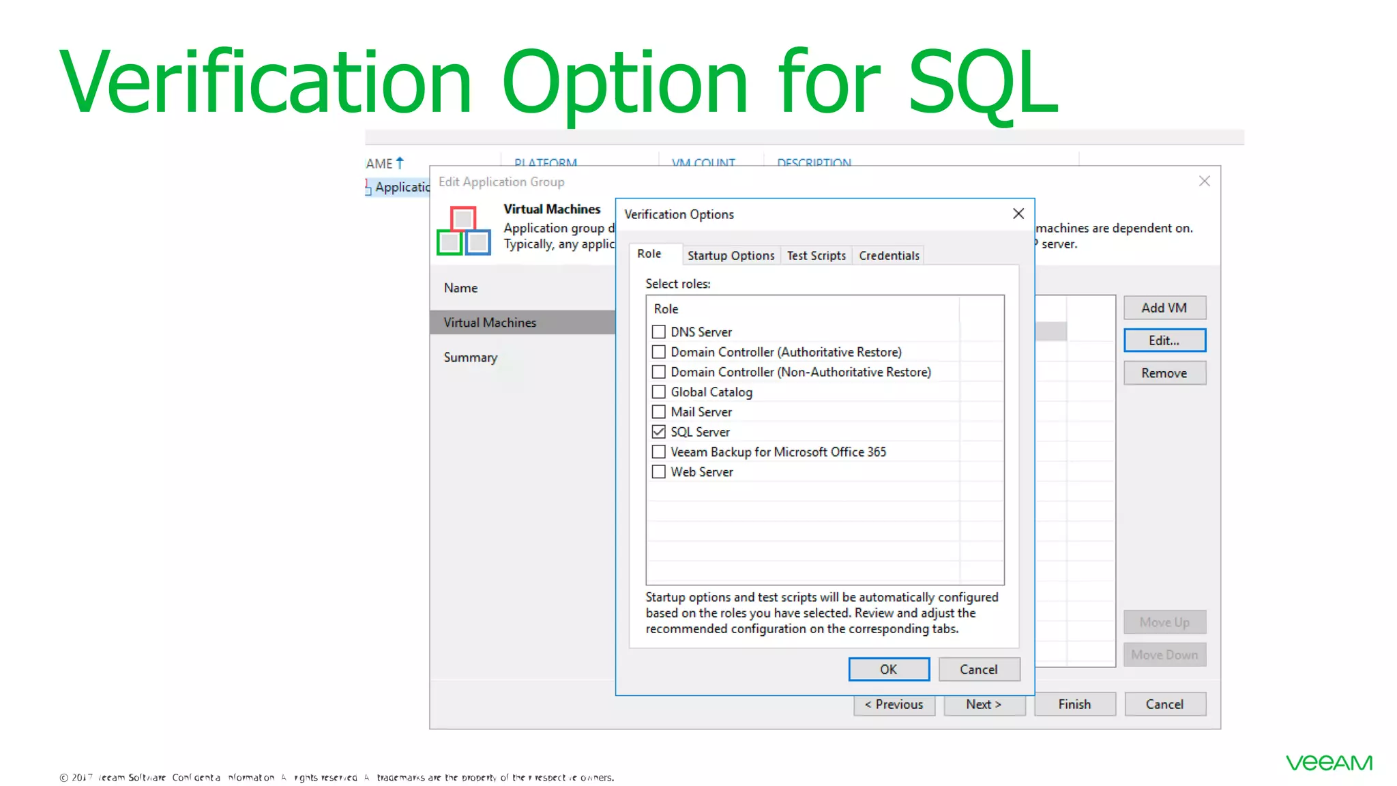This screenshot has height=786, width=1397.
Task: Click the 'Select roles:' label
Action: pyautogui.click(x=677, y=284)
